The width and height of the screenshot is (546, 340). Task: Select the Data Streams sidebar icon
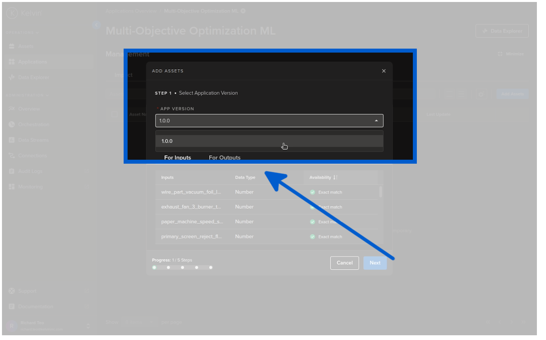click(11, 140)
